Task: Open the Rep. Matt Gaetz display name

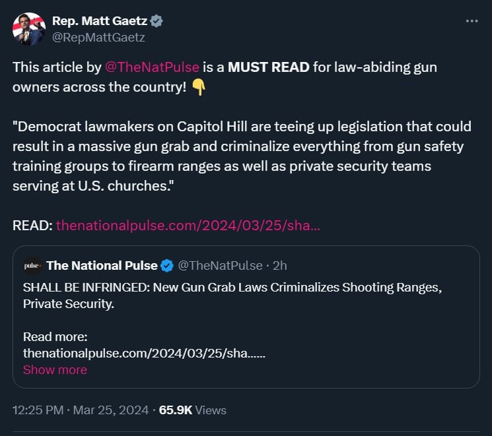Action: tap(99, 21)
